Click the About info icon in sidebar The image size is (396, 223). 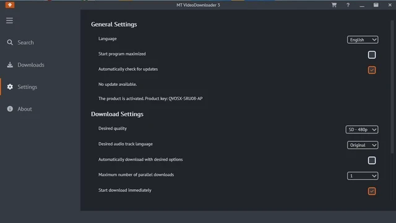click(x=10, y=109)
